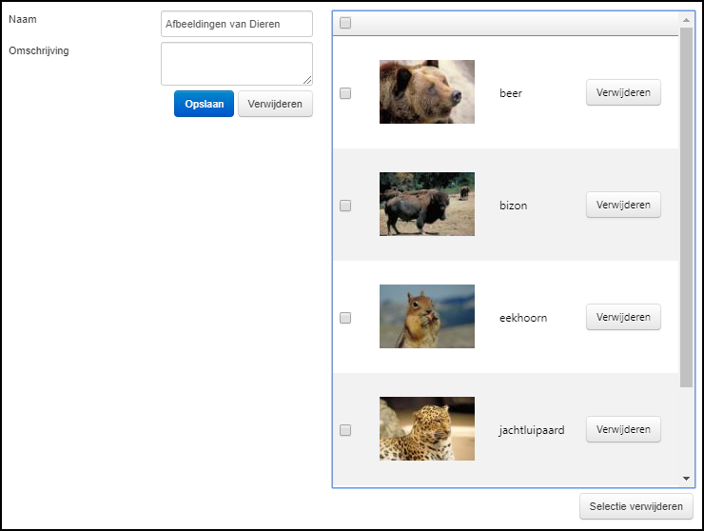Select the eekhoorn row checkbox
704x531 pixels.
(345, 318)
